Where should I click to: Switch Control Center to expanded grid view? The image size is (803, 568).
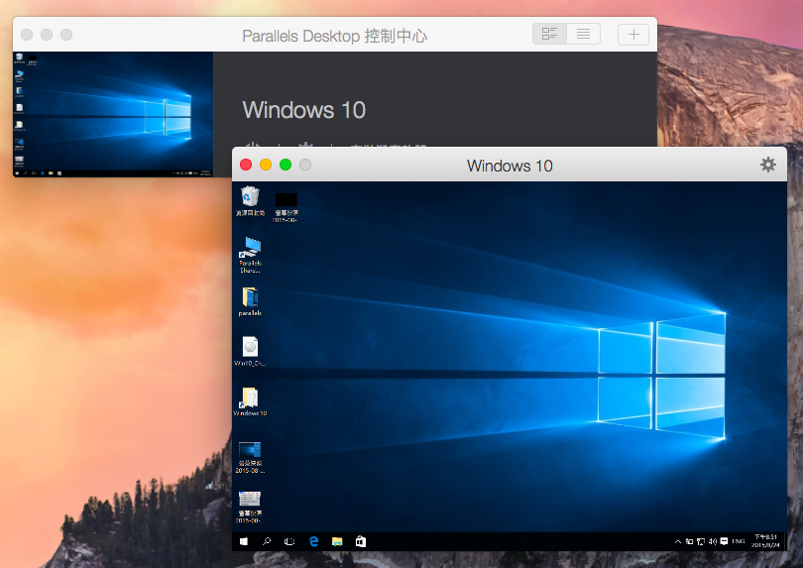549,35
